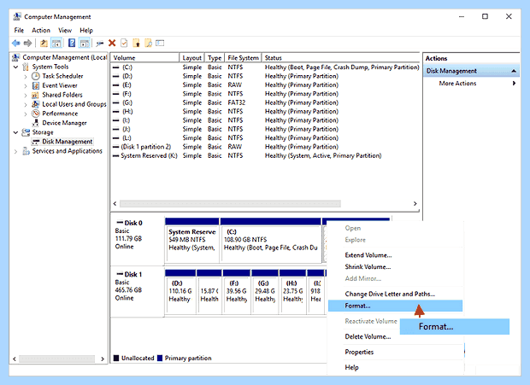Screen dimensions: 530x385
Task: Click the Storage node icon
Action: click(26, 132)
